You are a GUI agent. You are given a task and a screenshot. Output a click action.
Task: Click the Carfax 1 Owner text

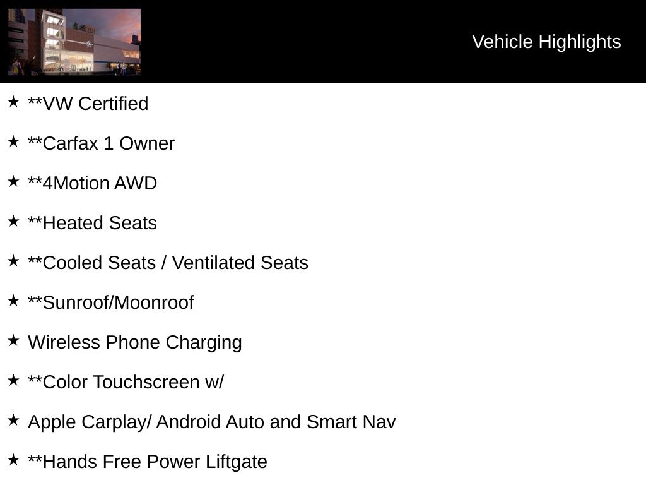[x=101, y=143]
